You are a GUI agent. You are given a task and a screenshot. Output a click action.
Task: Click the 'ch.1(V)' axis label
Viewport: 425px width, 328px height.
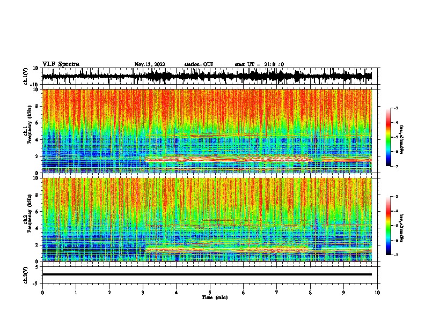tap(26, 76)
